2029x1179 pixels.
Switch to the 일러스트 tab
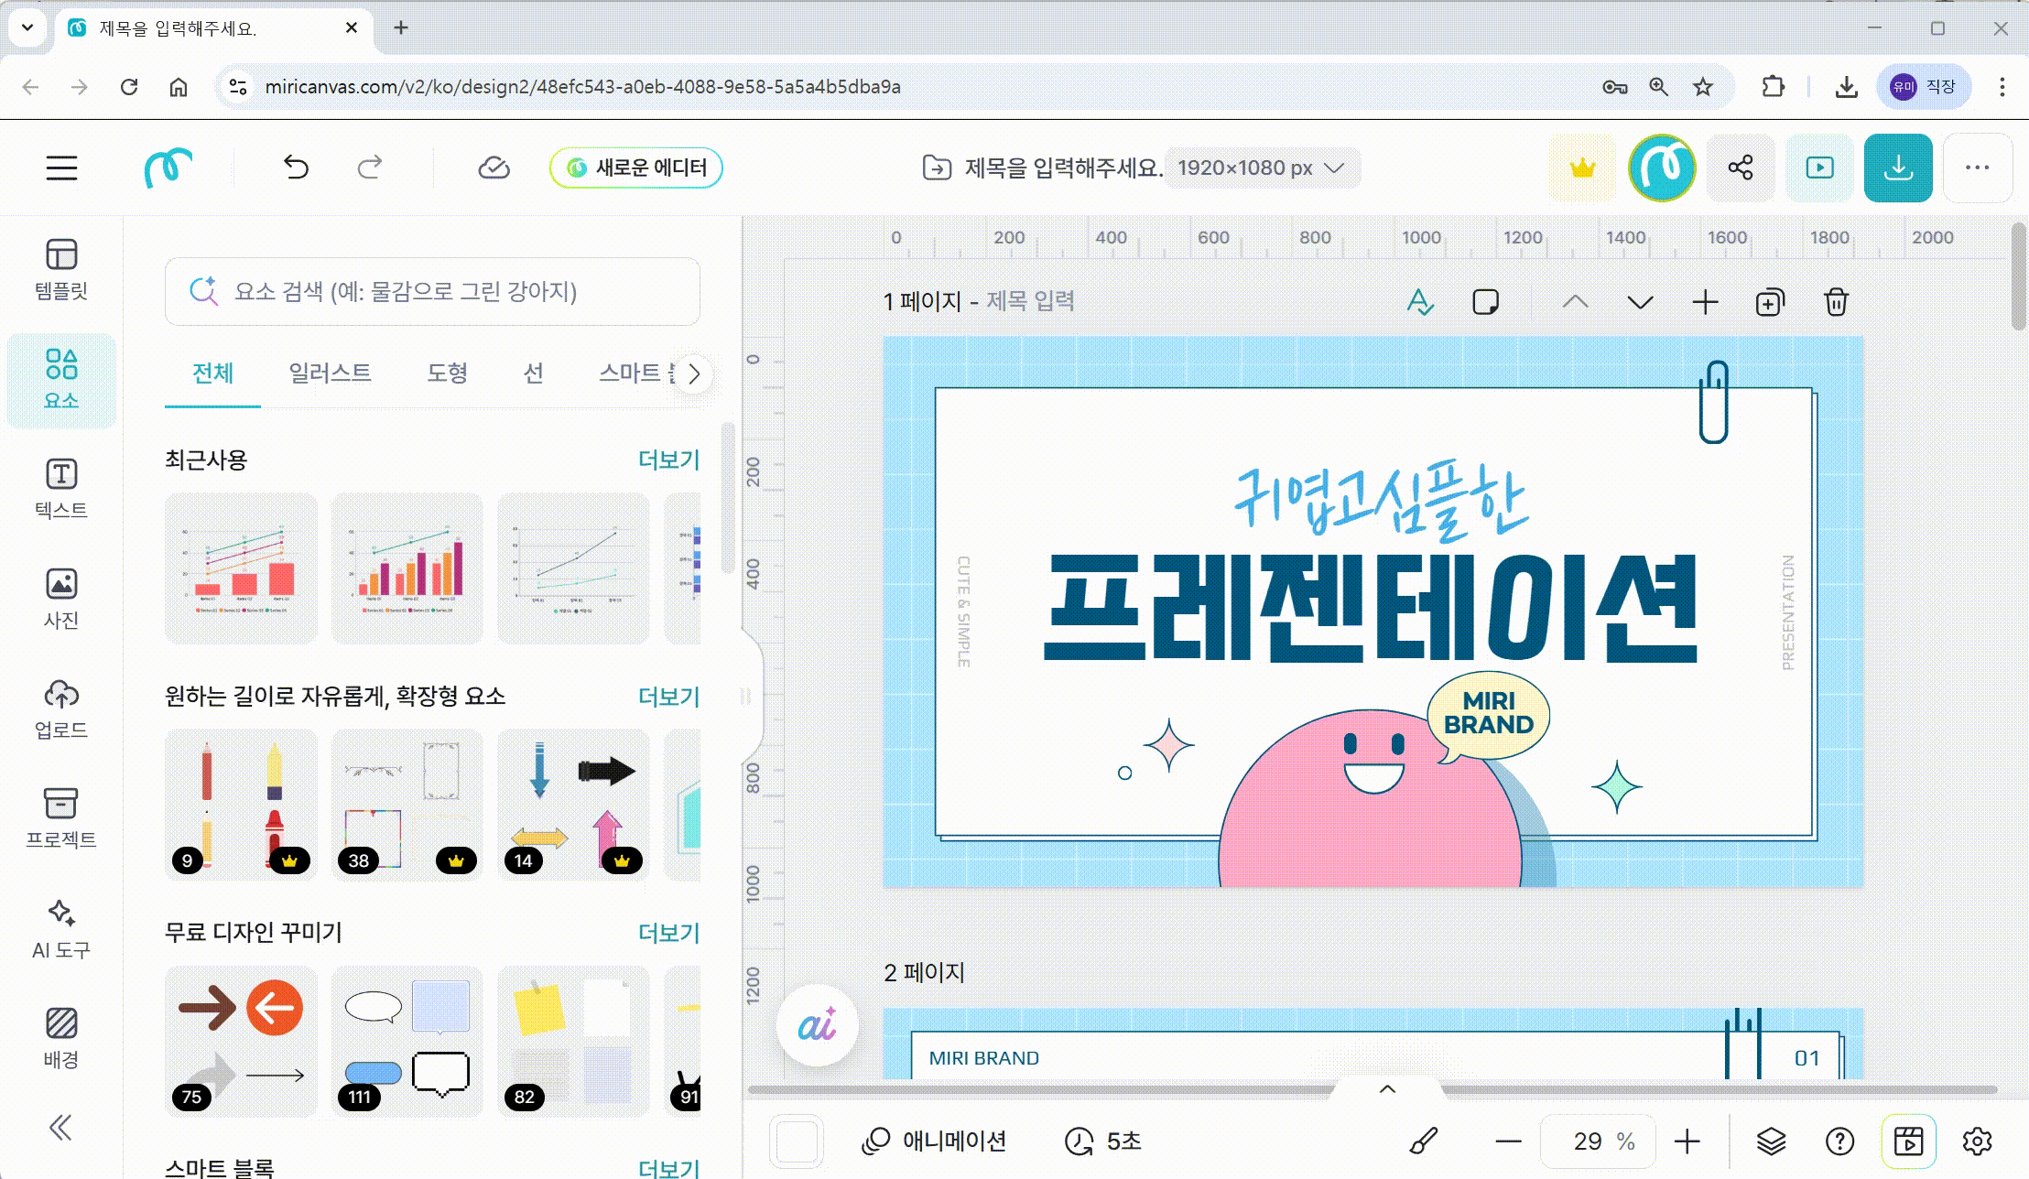[330, 373]
